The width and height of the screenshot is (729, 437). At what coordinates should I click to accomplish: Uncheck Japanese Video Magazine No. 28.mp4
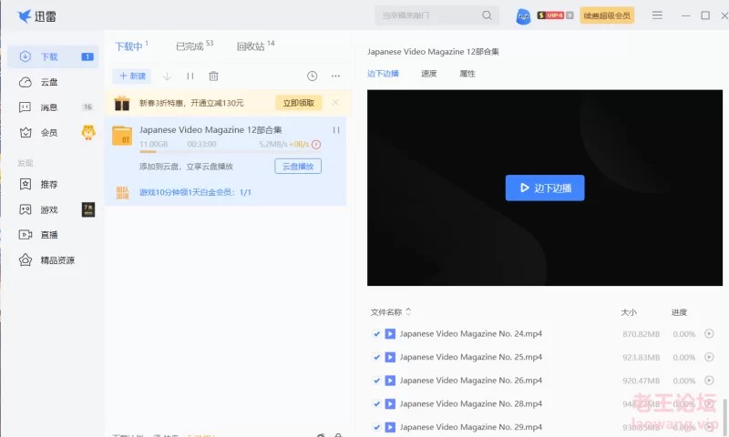coord(376,404)
